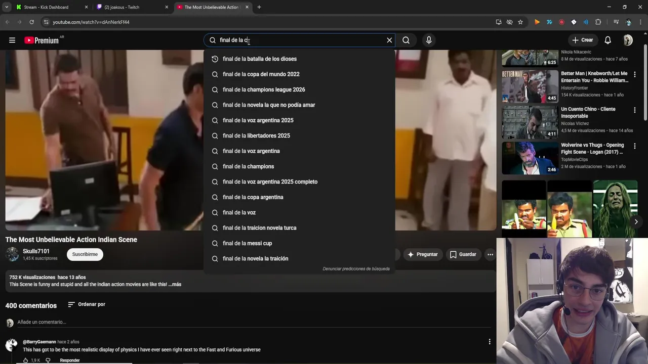Open the 7TV extension
Image resolution: width=648 pixels, height=364 pixels.
coord(549,22)
